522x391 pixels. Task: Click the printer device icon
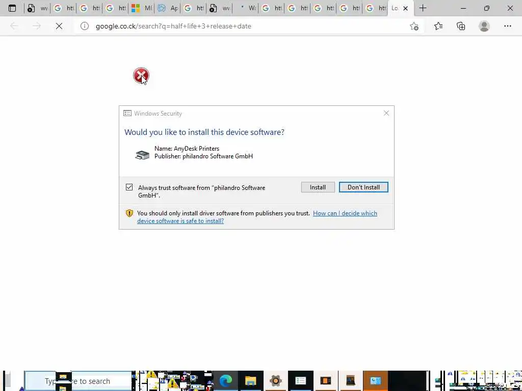[x=142, y=154]
